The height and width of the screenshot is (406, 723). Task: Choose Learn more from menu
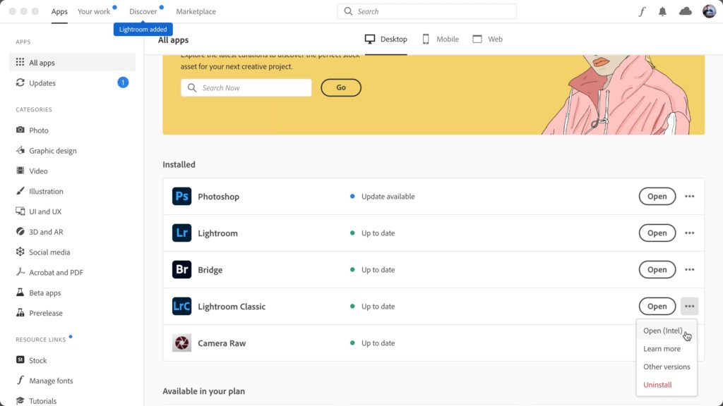pos(667,348)
